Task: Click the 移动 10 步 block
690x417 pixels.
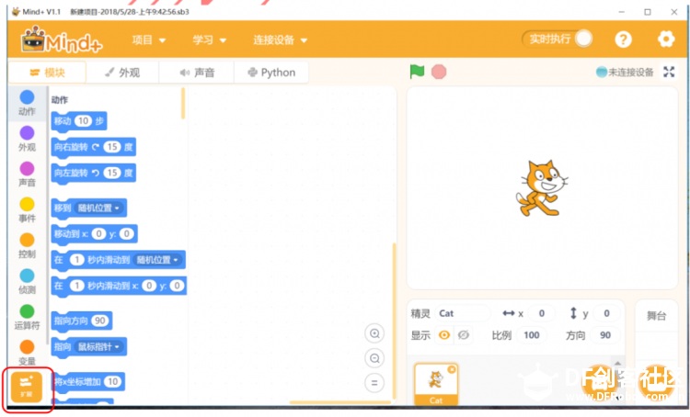Action: coord(79,121)
